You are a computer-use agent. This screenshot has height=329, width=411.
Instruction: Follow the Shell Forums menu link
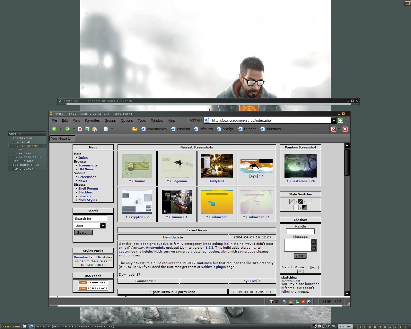pos(88,189)
